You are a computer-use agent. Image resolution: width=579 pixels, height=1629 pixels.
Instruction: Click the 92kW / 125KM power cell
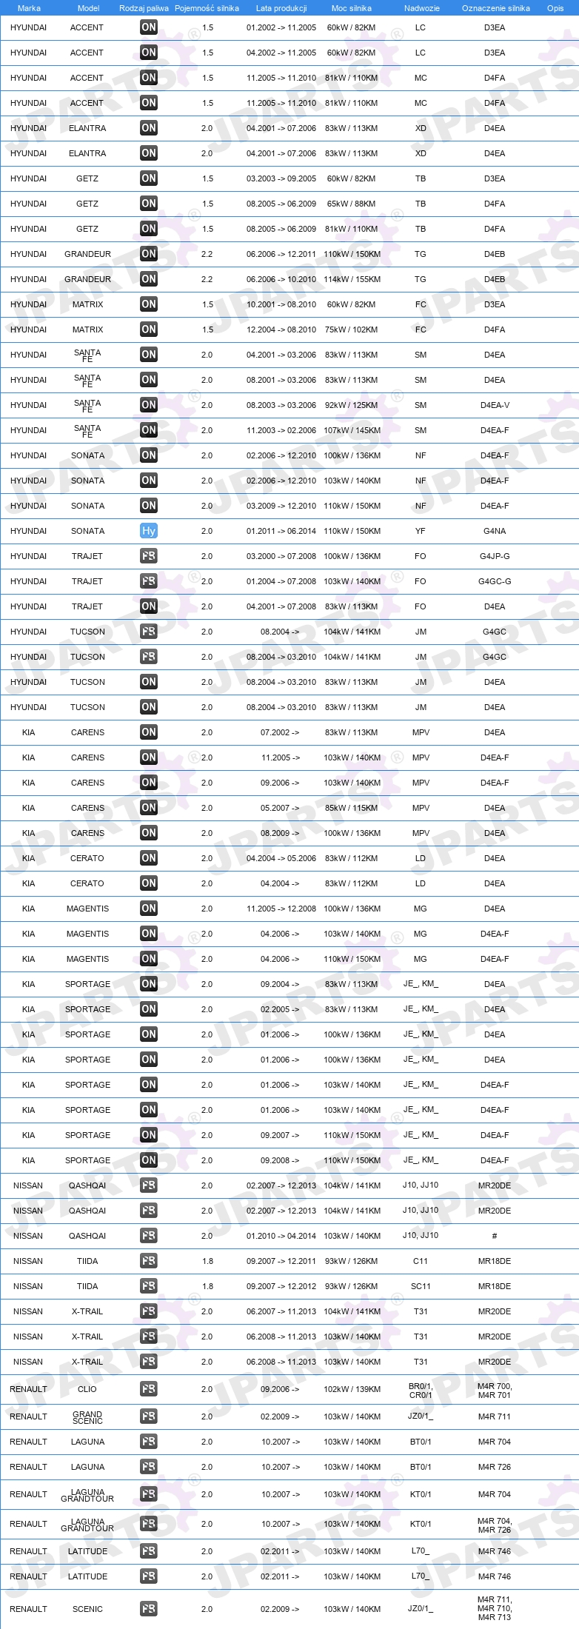click(352, 405)
